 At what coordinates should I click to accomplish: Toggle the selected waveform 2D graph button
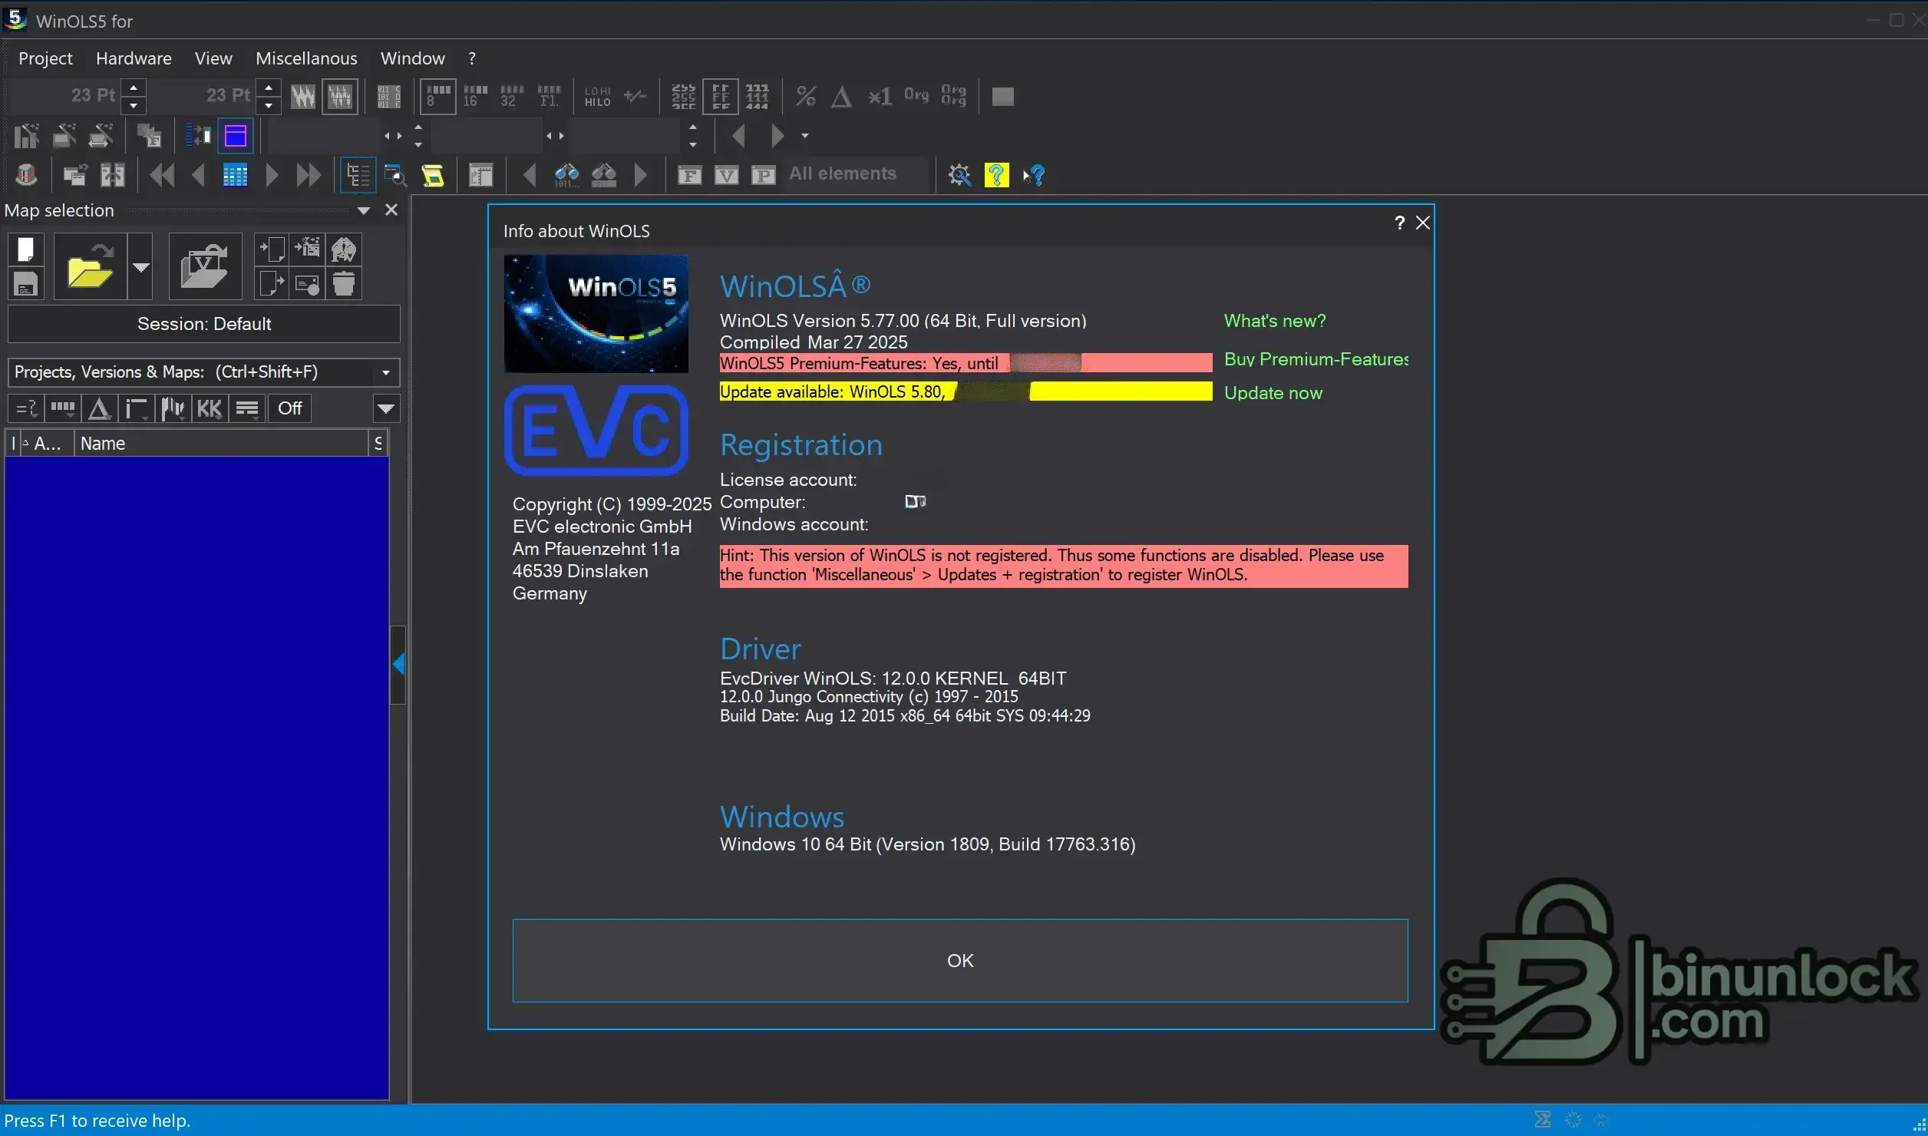pyautogui.click(x=340, y=96)
